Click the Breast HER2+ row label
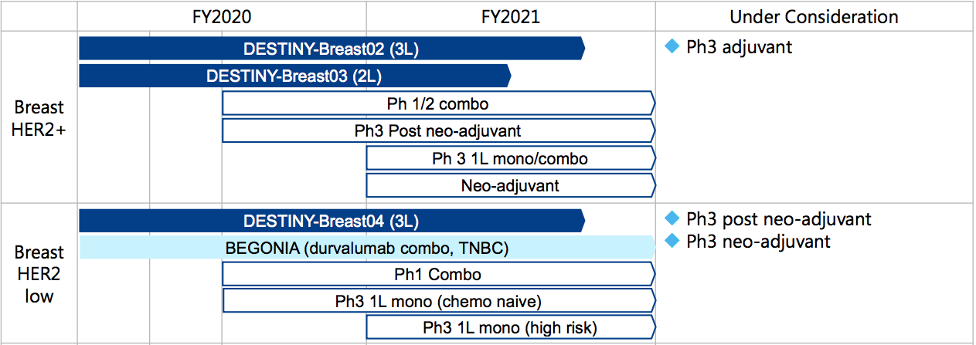 pyautogui.click(x=39, y=118)
